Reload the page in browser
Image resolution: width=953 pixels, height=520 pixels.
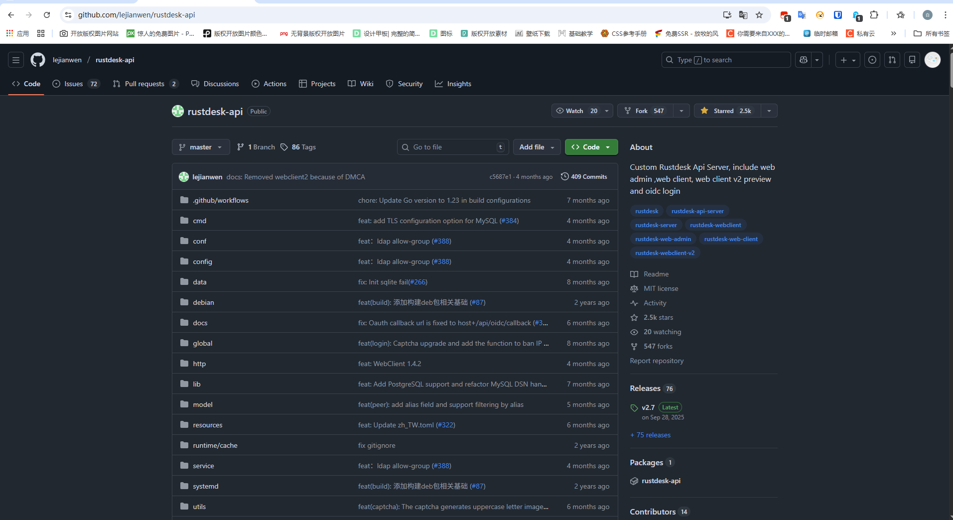47,15
